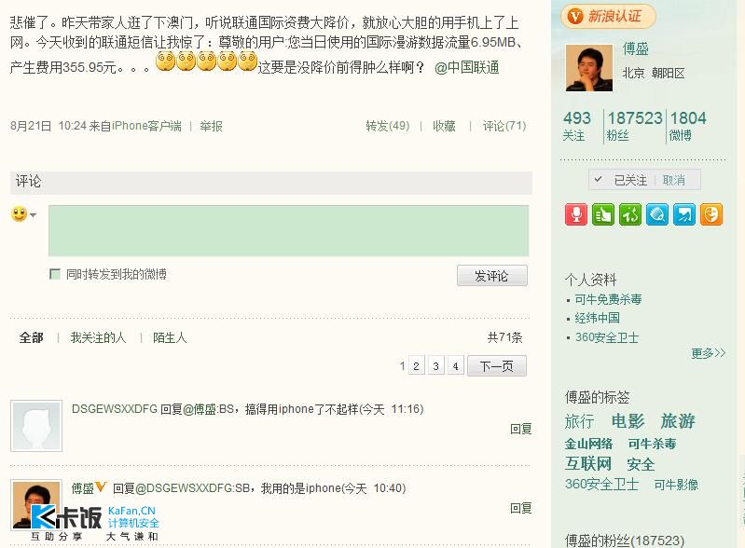Select the 全部 comments tab
This screenshot has width=745, height=548.
32,337
